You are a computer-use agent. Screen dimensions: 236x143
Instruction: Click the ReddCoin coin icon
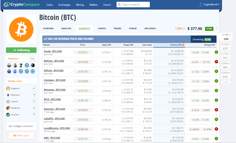(x=8, y=108)
